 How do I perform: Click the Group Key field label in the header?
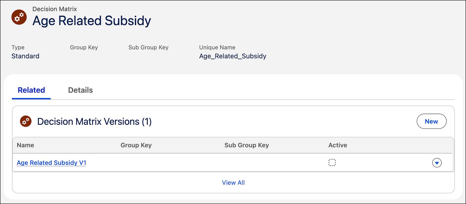pos(84,47)
